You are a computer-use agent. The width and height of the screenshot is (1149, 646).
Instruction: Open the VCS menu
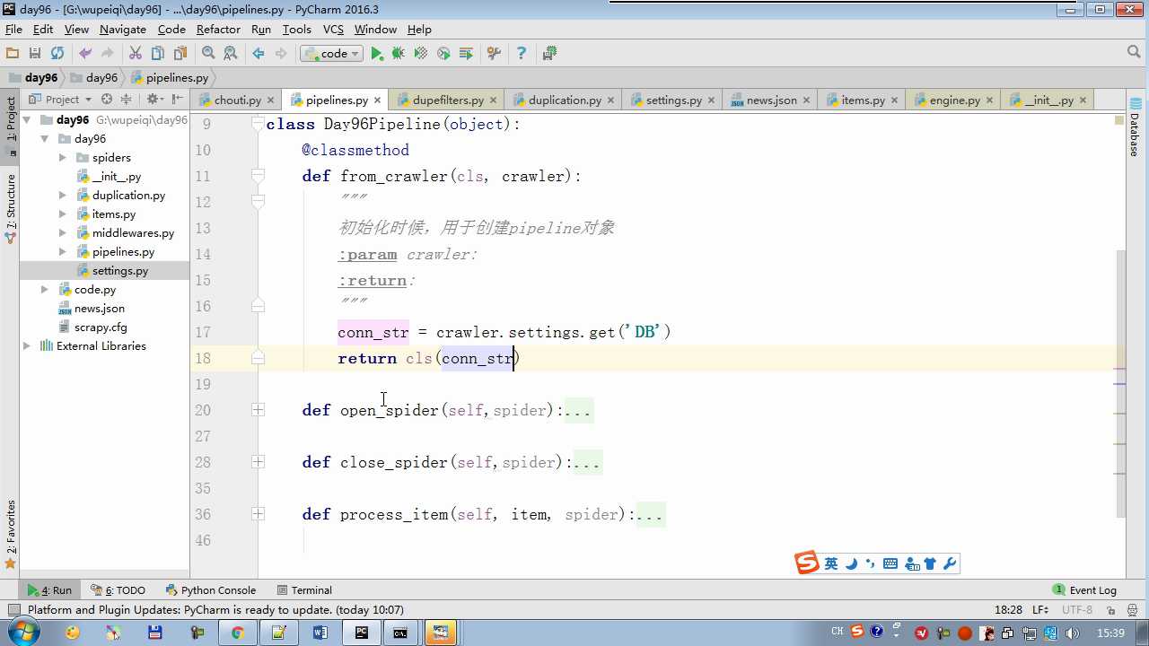pos(333,30)
